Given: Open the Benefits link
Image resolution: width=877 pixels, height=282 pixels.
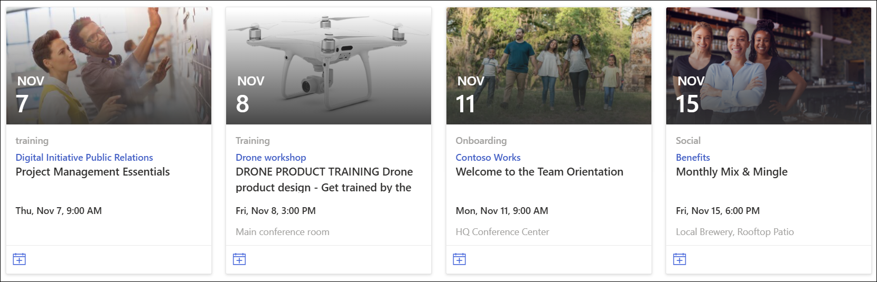Looking at the screenshot, I should click(693, 158).
